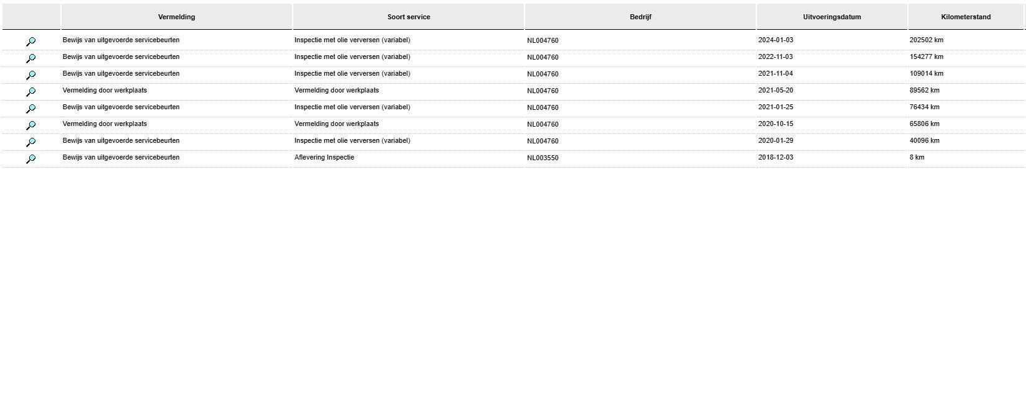
Task: Click the Kilometerstand column header
Action: [966, 17]
